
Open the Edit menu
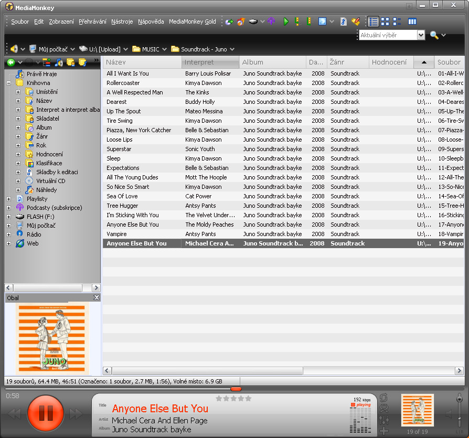[x=39, y=22]
